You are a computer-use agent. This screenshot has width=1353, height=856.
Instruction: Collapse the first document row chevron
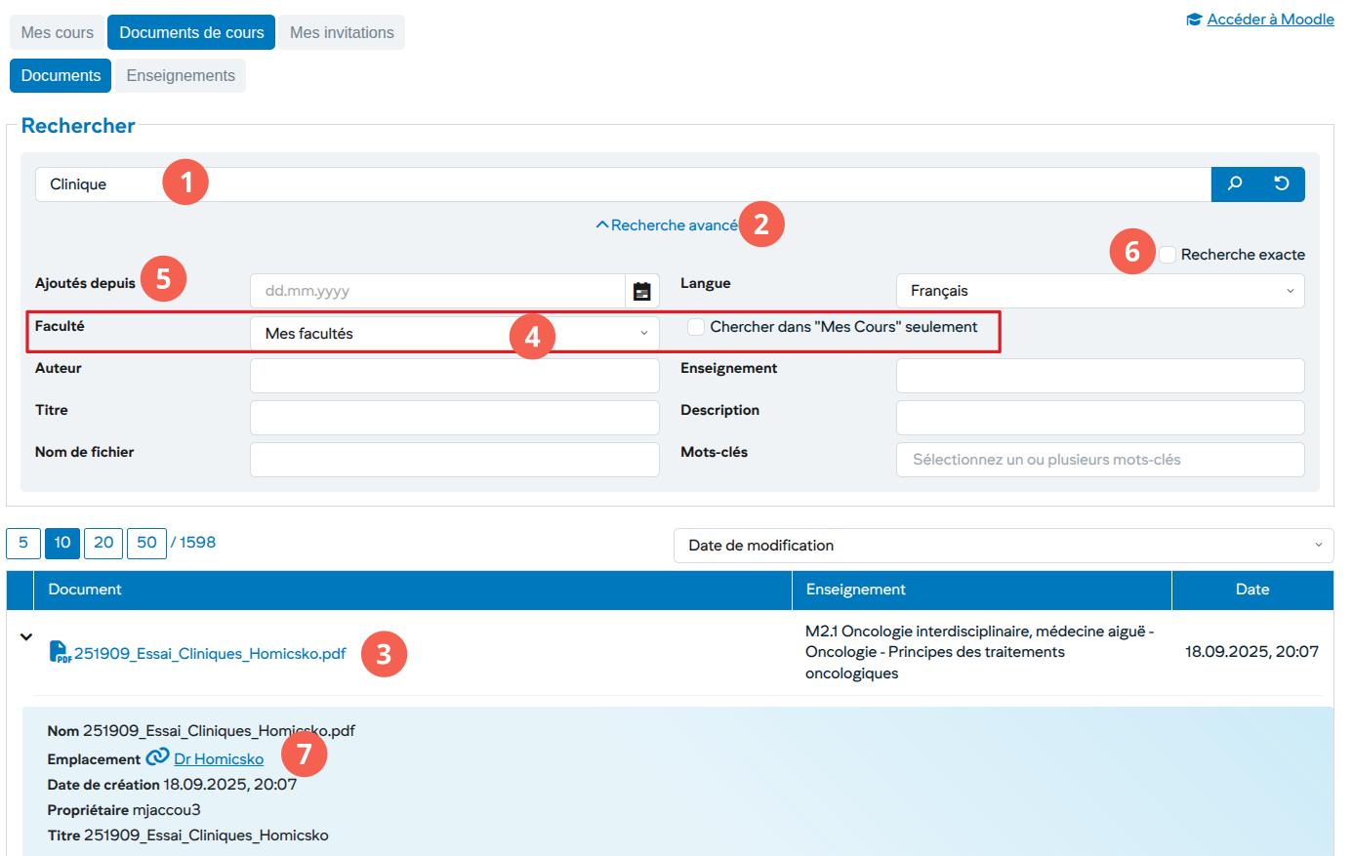pos(26,636)
